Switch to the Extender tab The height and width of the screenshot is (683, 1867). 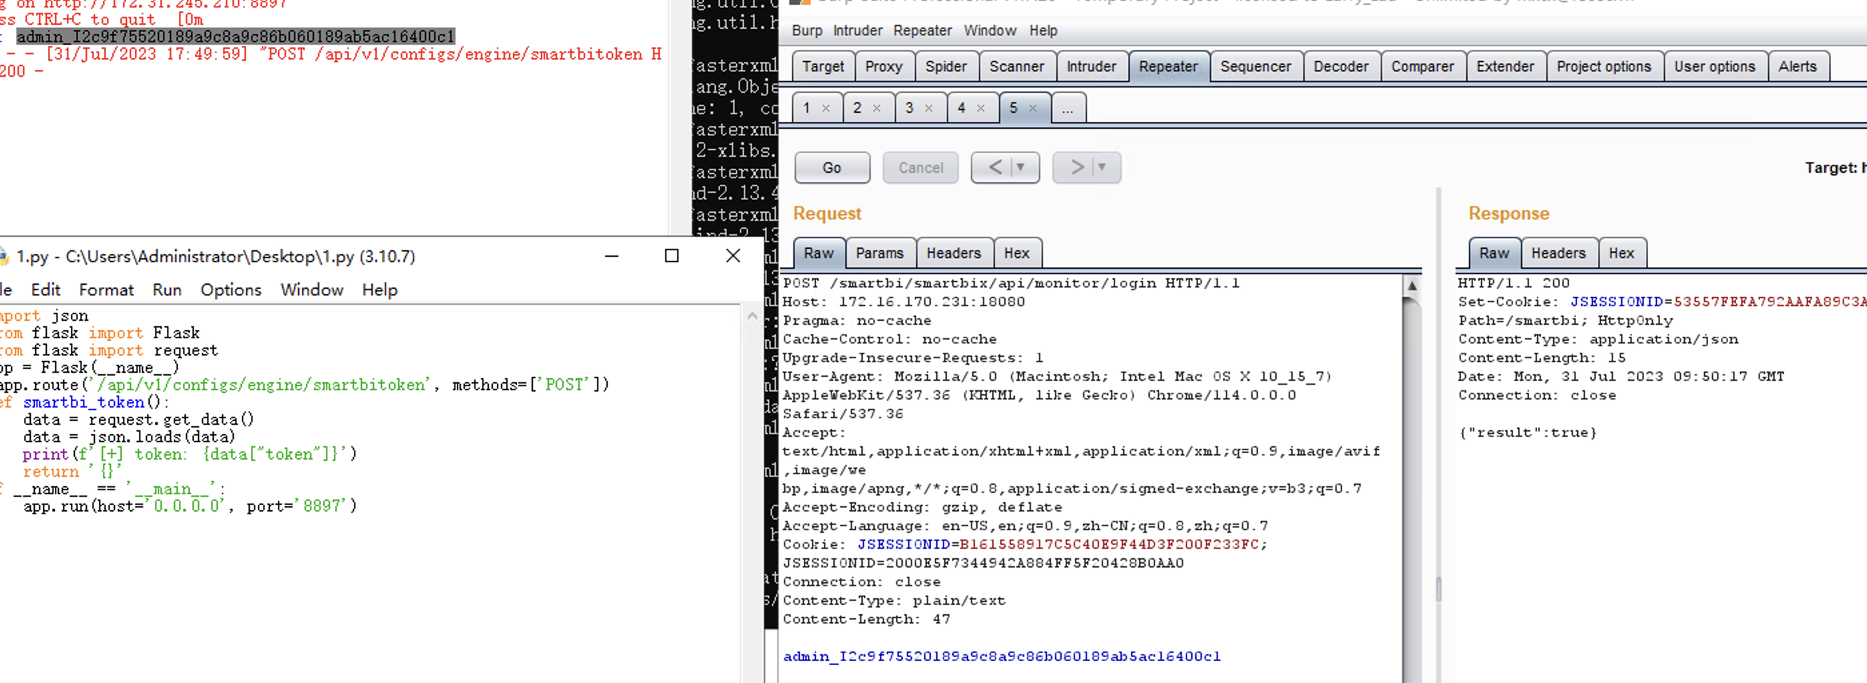coord(1504,67)
